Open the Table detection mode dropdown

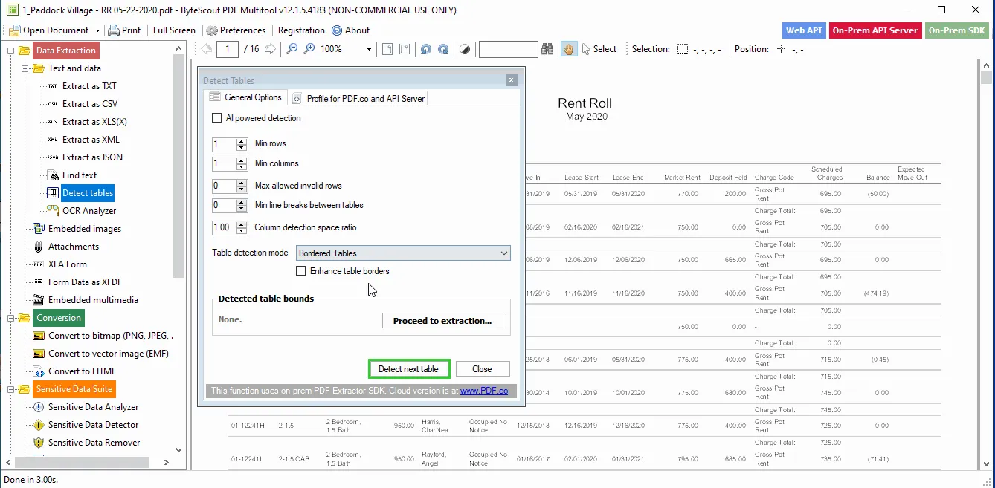[x=505, y=253]
